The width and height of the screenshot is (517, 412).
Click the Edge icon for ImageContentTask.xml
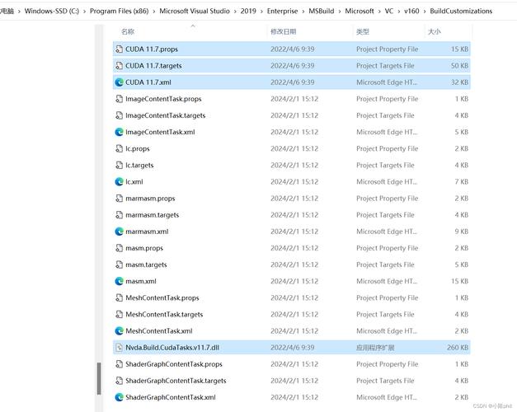pos(119,132)
